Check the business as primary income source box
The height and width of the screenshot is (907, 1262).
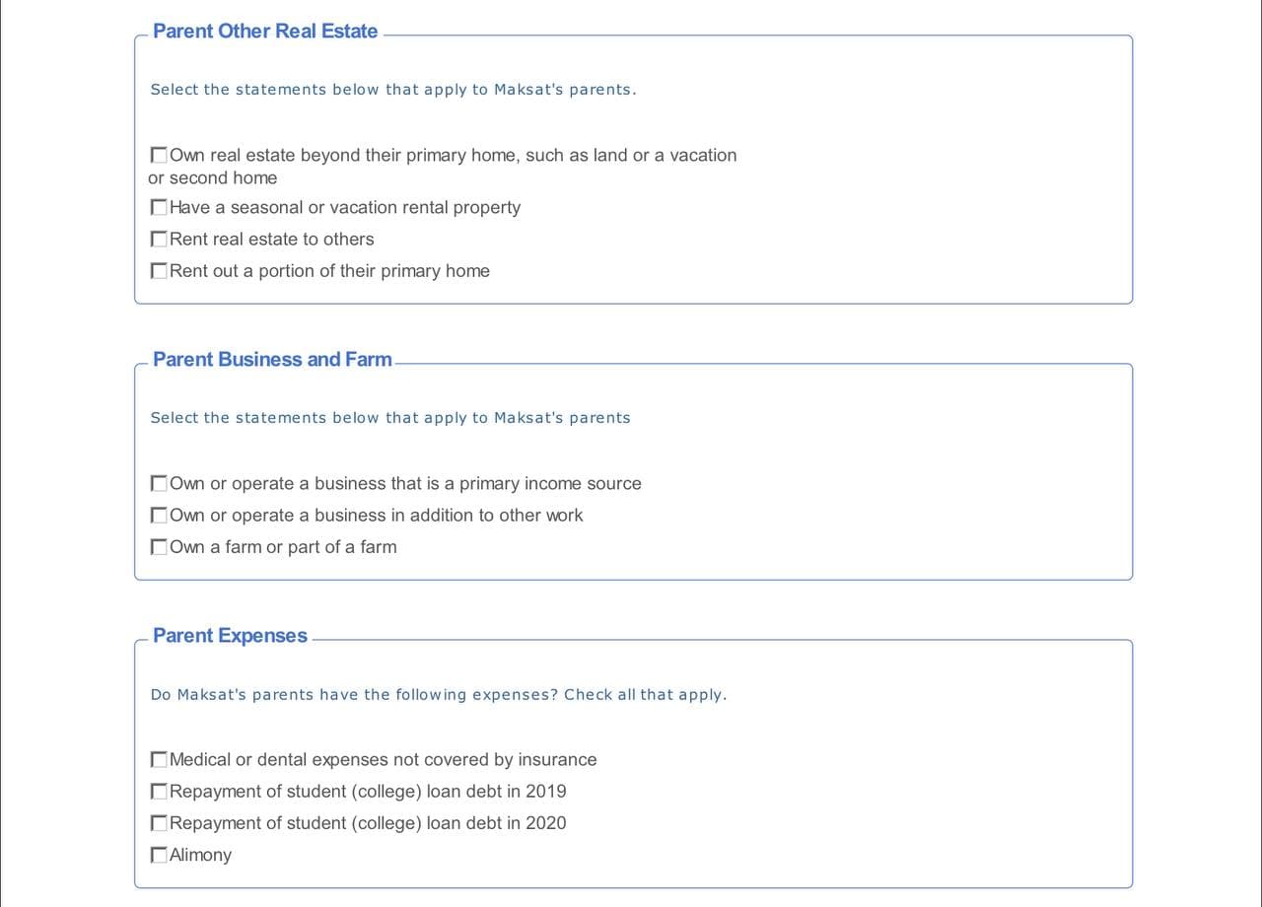tap(159, 484)
